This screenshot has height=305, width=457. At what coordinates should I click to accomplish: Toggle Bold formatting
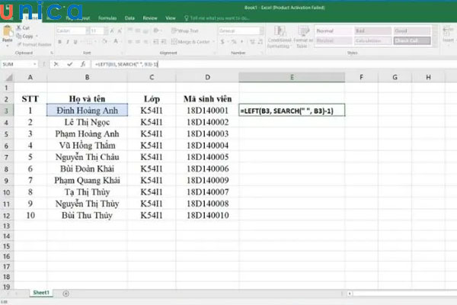58,41
